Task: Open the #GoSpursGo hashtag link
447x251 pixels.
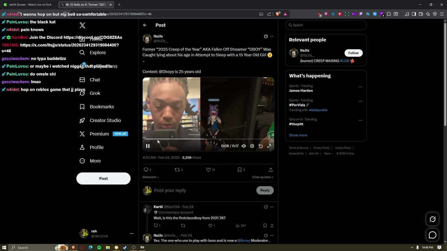Action: click(x=318, y=110)
